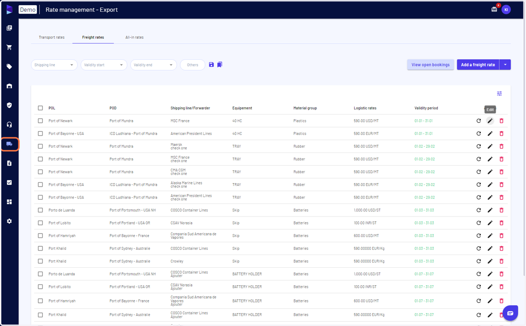Sort by Logistic rates column header
This screenshot has height=326, width=526.
[365, 108]
